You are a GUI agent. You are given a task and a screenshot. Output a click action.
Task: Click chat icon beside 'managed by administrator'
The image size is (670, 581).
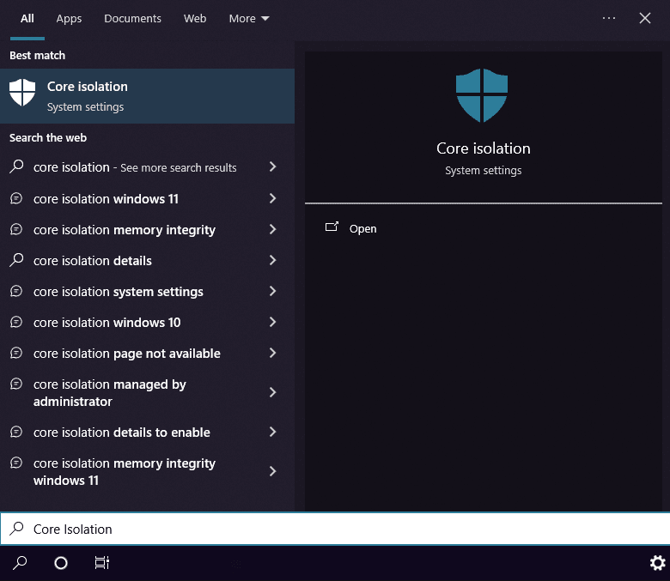click(x=16, y=384)
